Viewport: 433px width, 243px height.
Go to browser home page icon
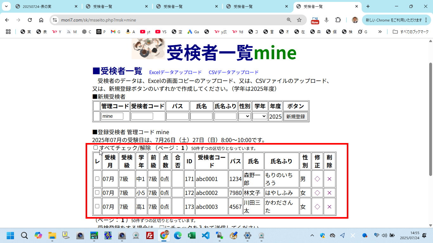pyautogui.click(x=41, y=20)
